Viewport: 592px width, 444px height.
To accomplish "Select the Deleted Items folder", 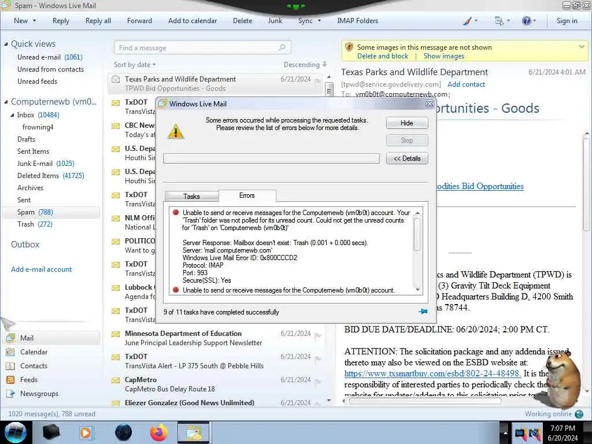I will tap(51, 176).
